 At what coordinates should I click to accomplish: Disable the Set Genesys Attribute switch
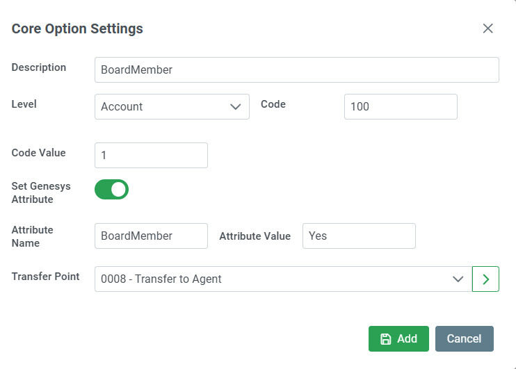[x=111, y=190]
